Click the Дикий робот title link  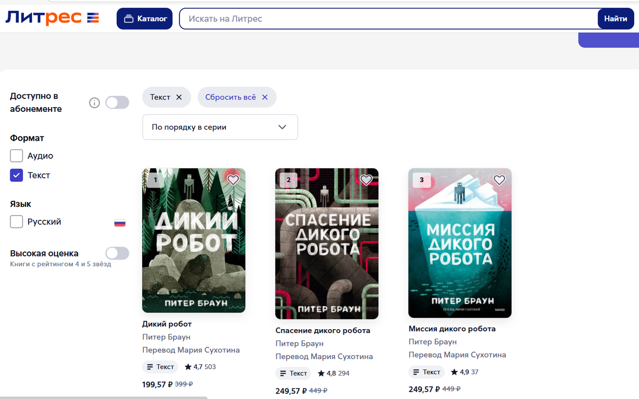167,324
